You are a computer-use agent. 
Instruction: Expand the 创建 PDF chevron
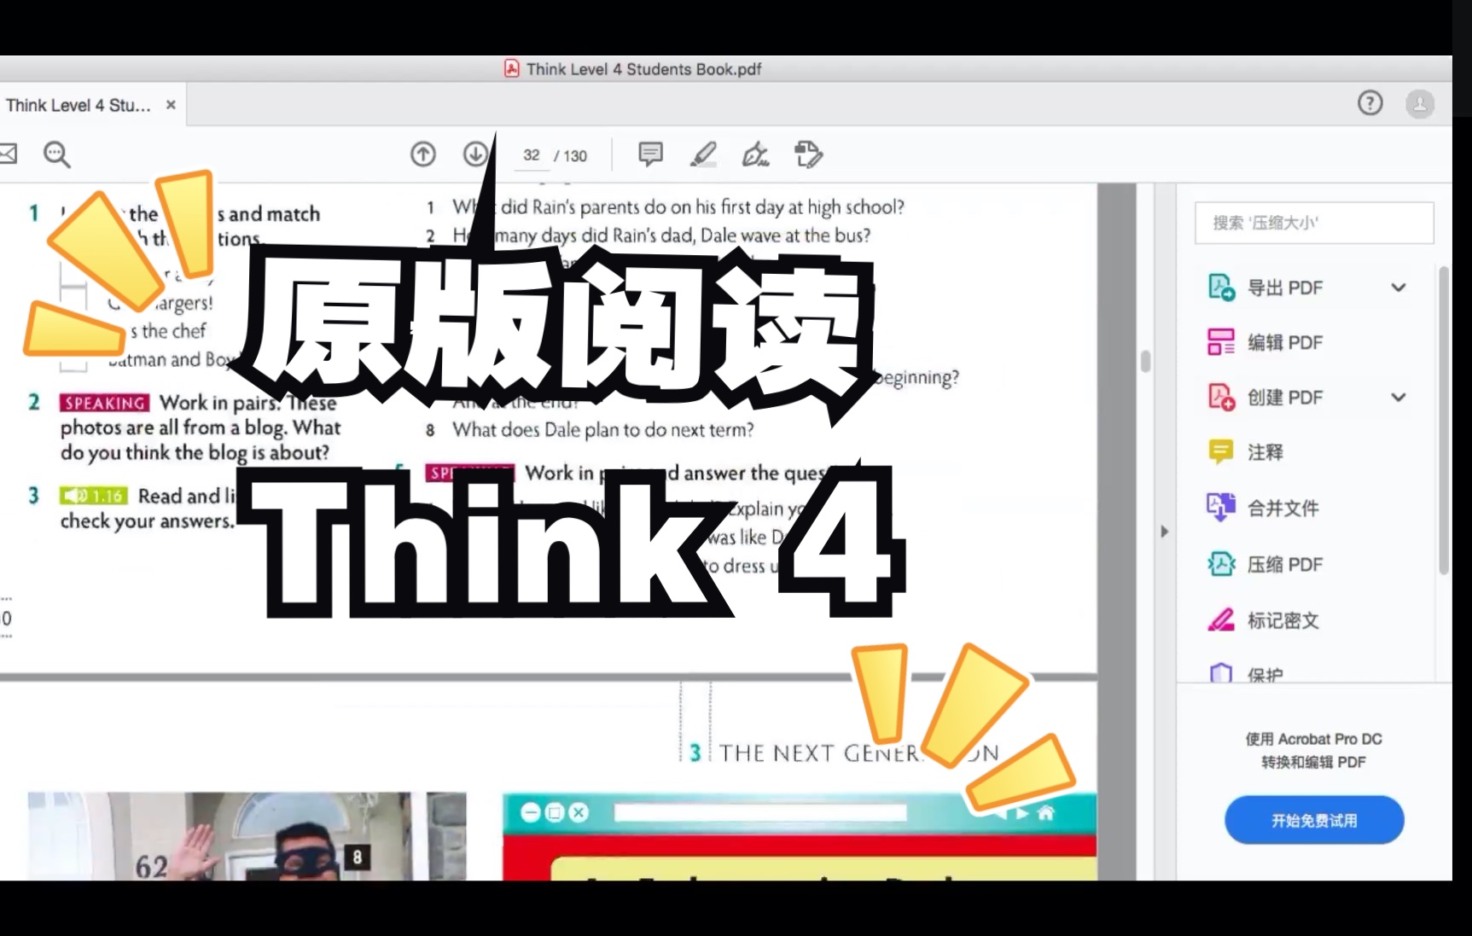pyautogui.click(x=1399, y=397)
